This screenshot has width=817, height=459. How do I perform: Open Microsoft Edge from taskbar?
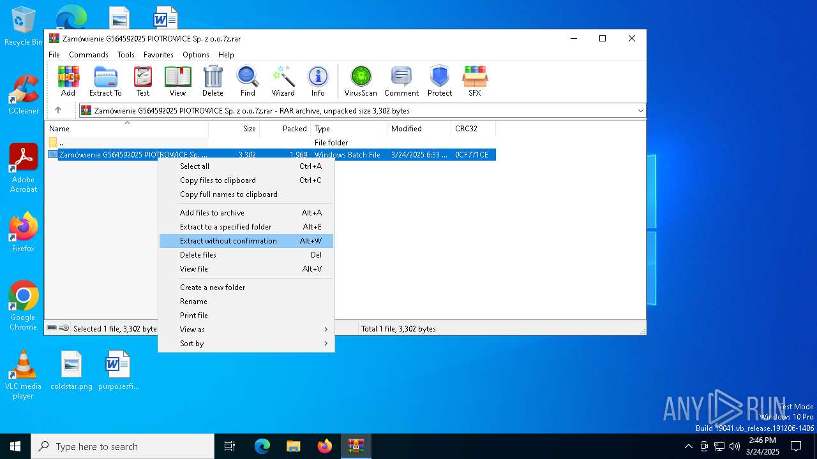point(262,446)
